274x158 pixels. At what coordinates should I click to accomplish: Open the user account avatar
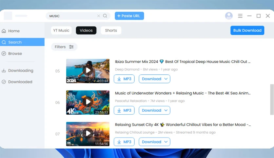pos(229,16)
